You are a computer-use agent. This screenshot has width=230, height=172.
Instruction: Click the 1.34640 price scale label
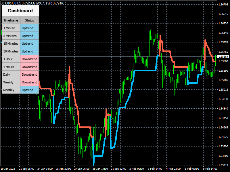click(x=223, y=109)
